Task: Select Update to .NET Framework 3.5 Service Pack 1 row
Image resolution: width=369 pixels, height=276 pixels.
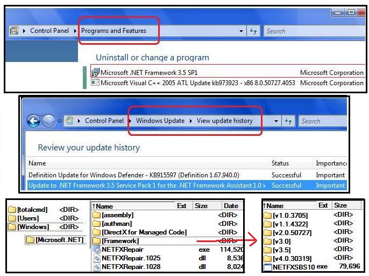Action: 187,185
